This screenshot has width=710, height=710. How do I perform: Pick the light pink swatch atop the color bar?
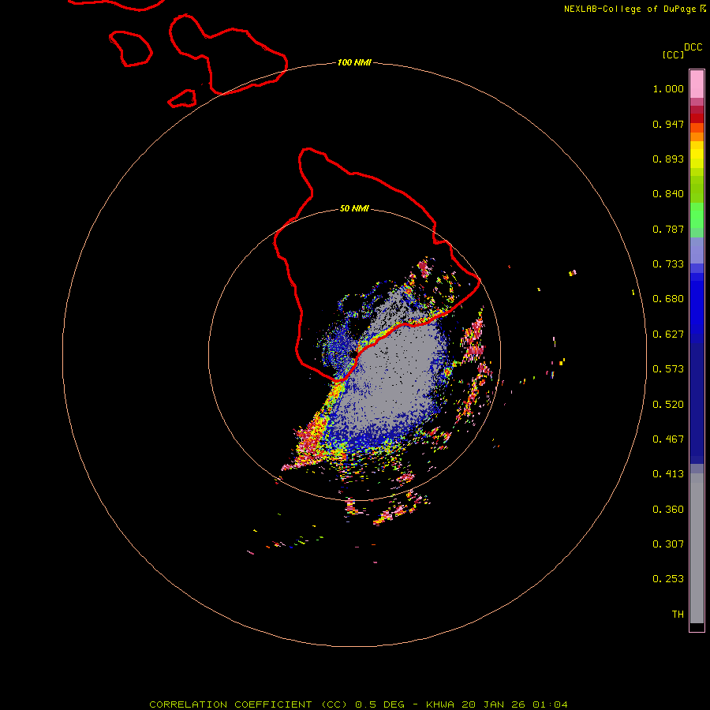point(697,84)
